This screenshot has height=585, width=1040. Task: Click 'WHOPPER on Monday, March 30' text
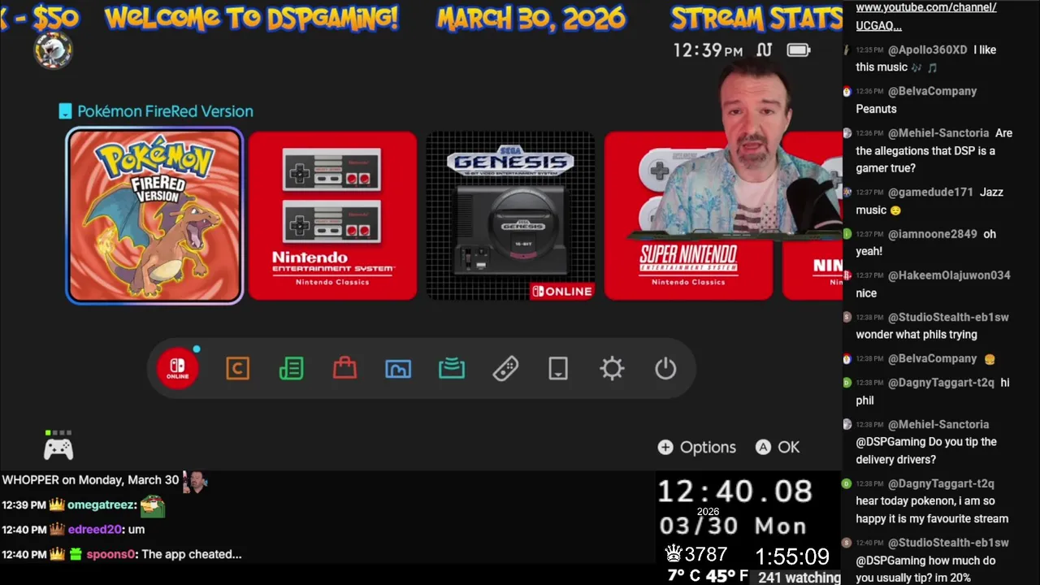point(90,480)
